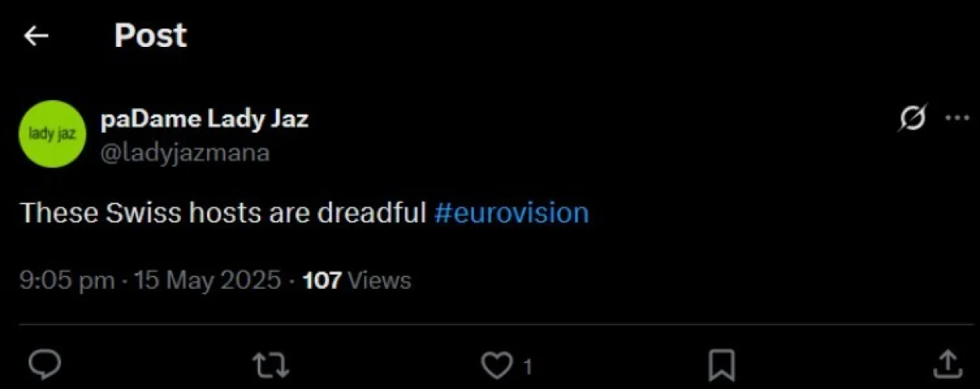Open Grok actions icon beside the post

click(x=912, y=119)
